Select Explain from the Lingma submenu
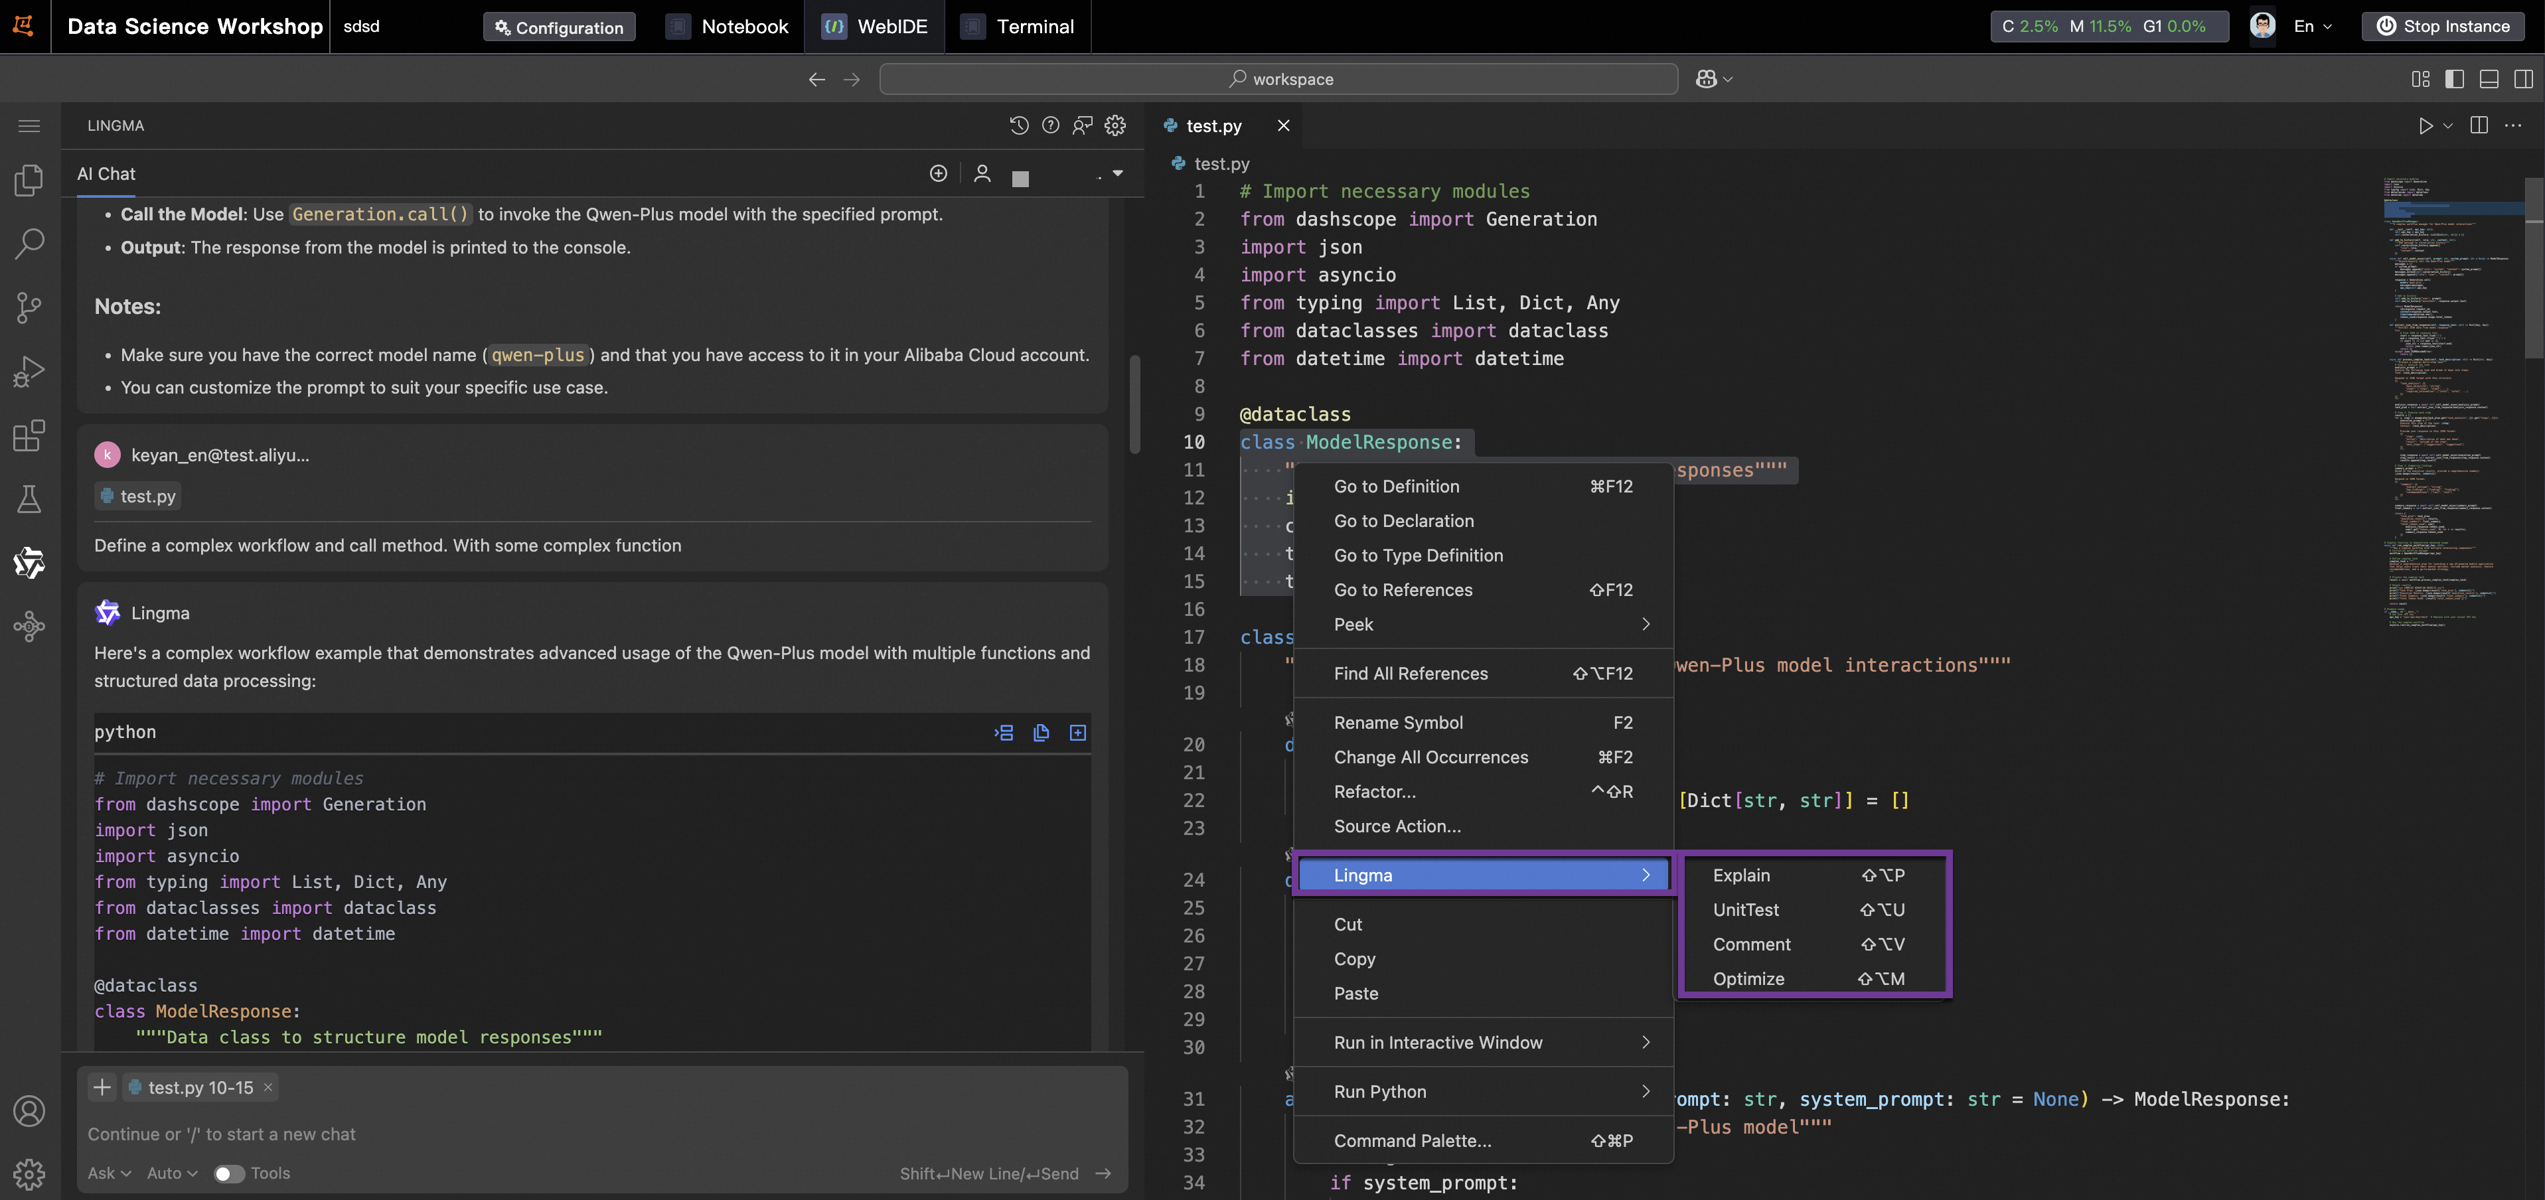 [x=1742, y=875]
